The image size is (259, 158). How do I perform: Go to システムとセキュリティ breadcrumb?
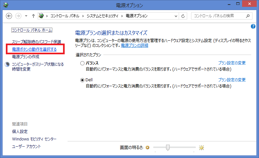coord(103,16)
